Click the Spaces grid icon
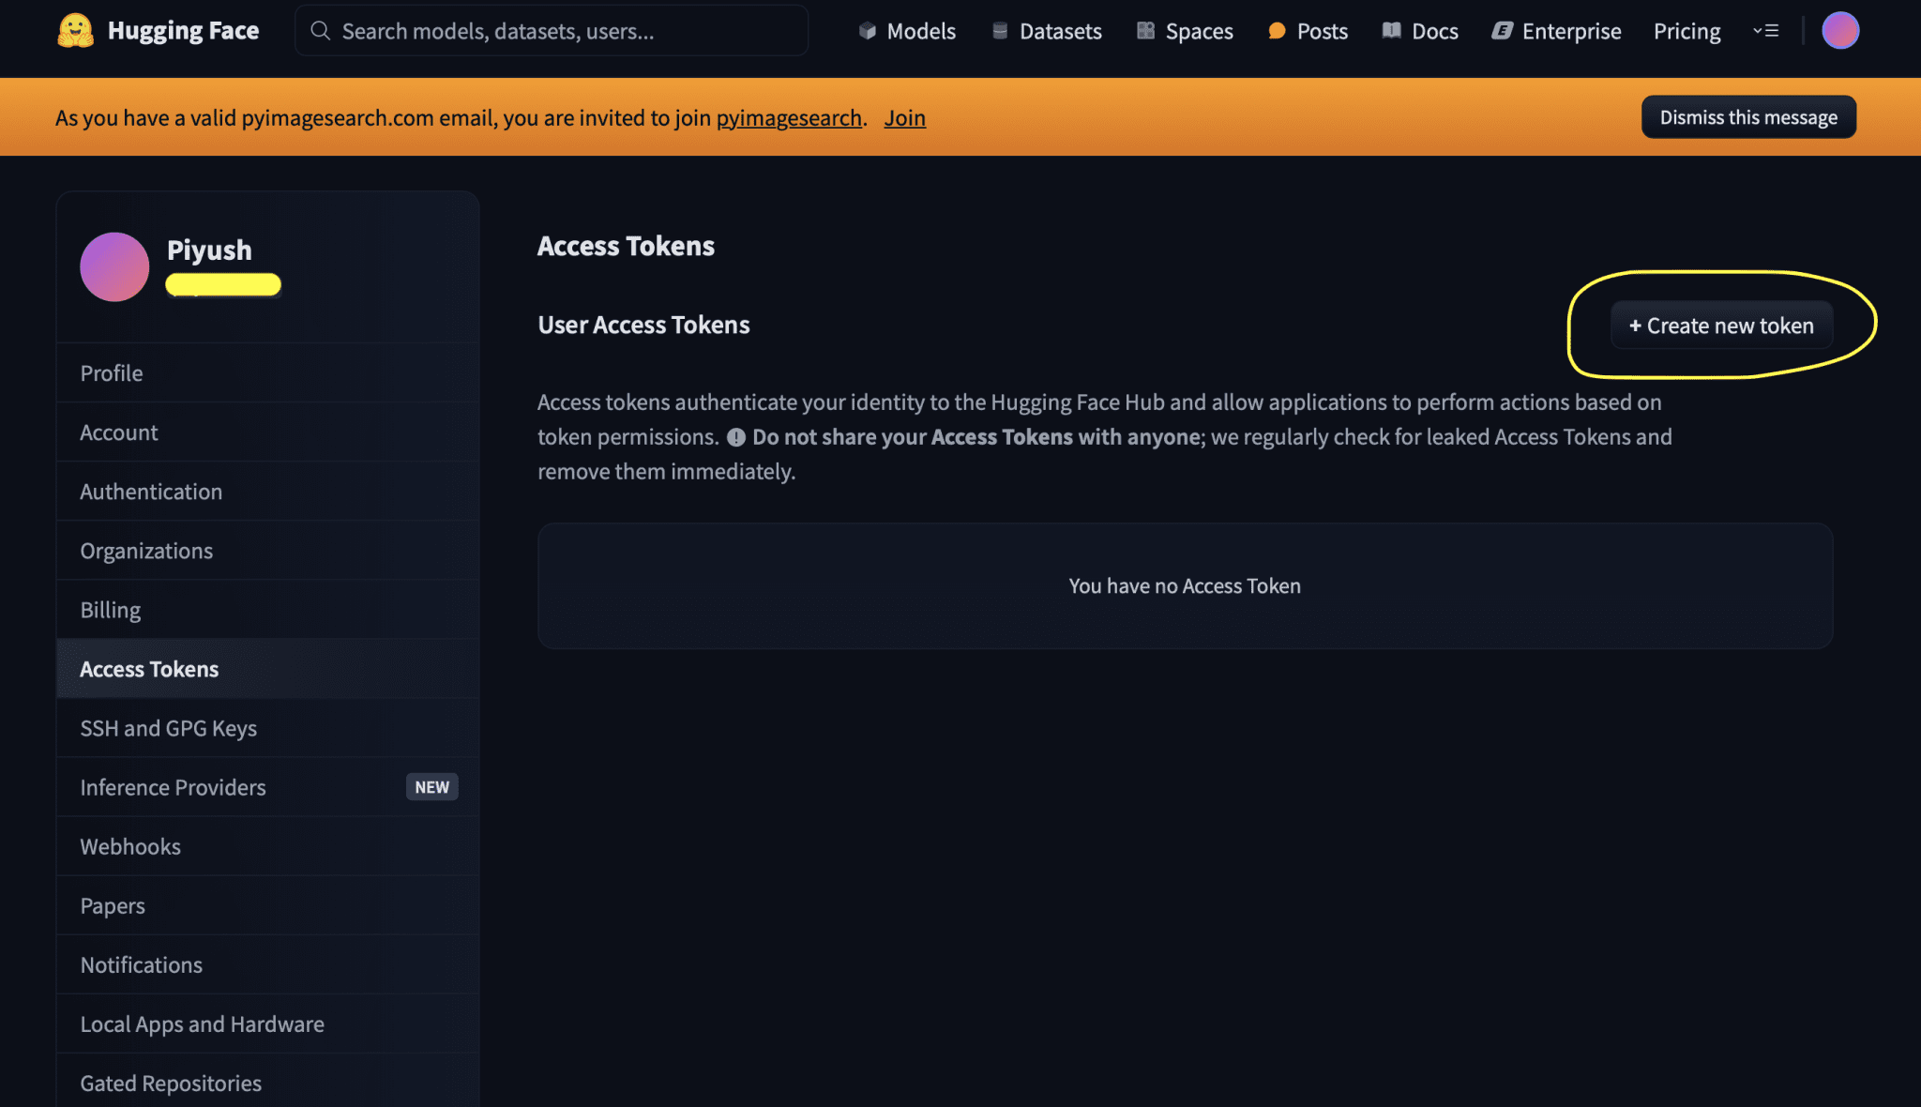Screen dimensions: 1921x1107 tap(1145, 31)
